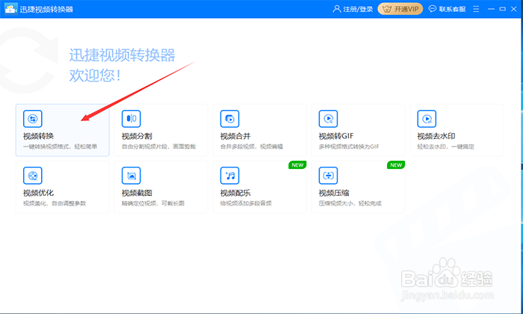Click the 视频合并 card title text
Image resolution: width=523 pixels, height=314 pixels.
pos(235,136)
